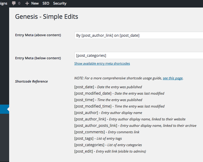
Task: Click the Entry Meta (above content) label
Action: [x=38, y=35]
